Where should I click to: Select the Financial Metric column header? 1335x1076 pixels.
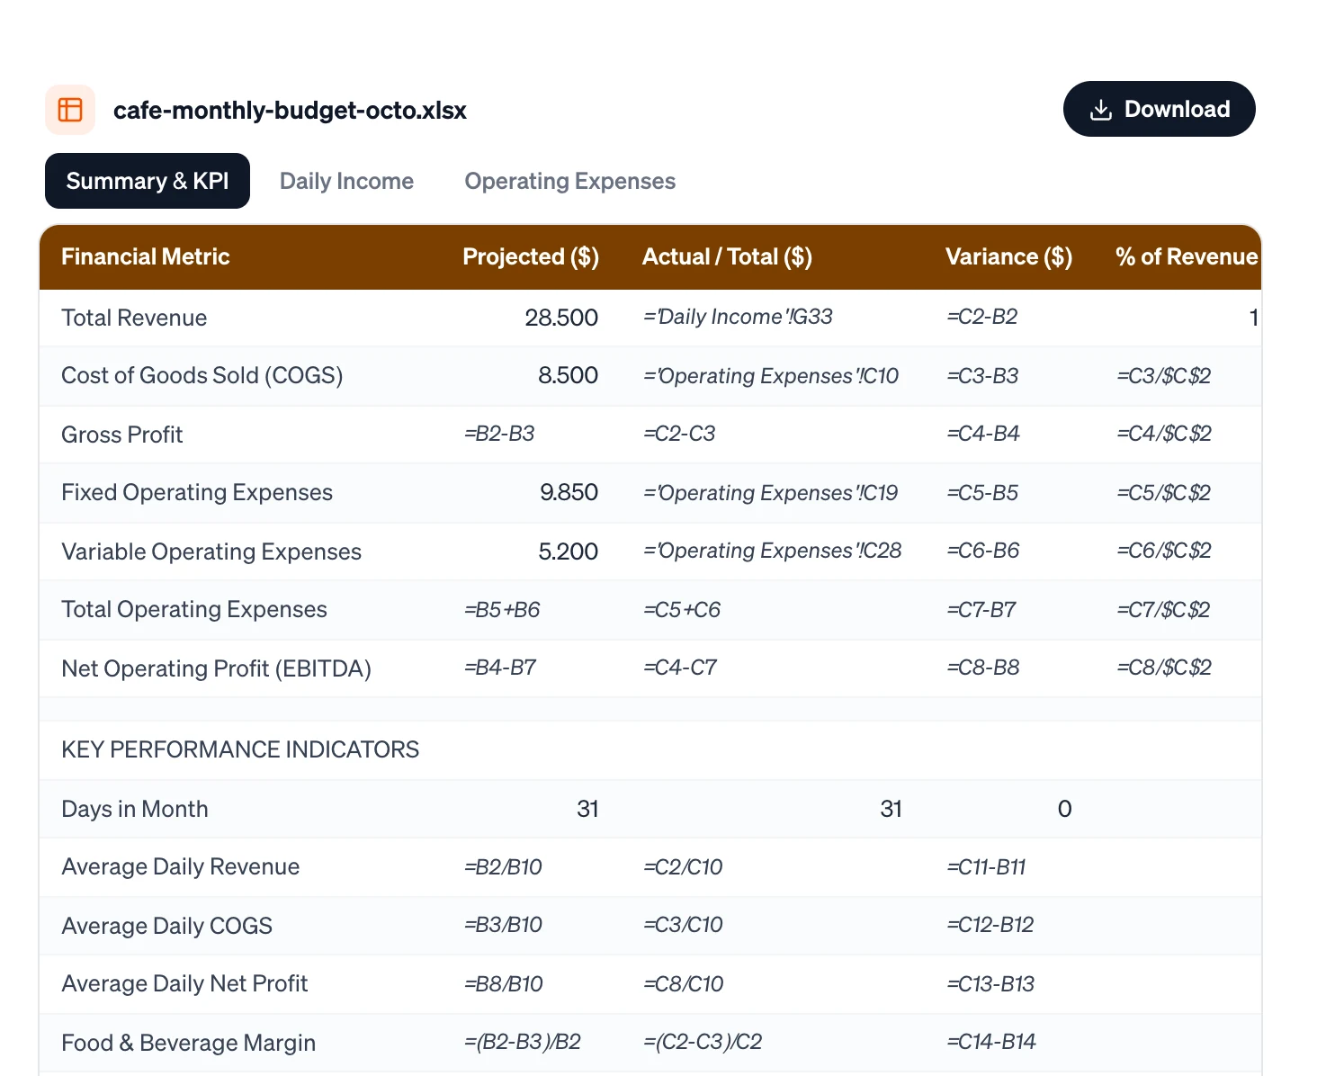tap(145, 256)
